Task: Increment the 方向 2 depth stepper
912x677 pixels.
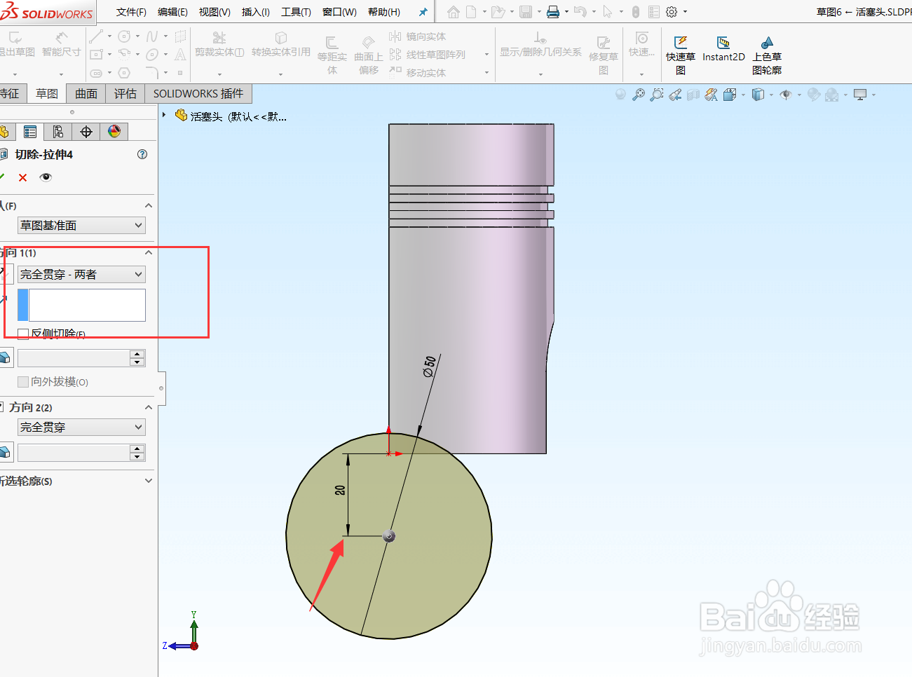Action: click(137, 448)
